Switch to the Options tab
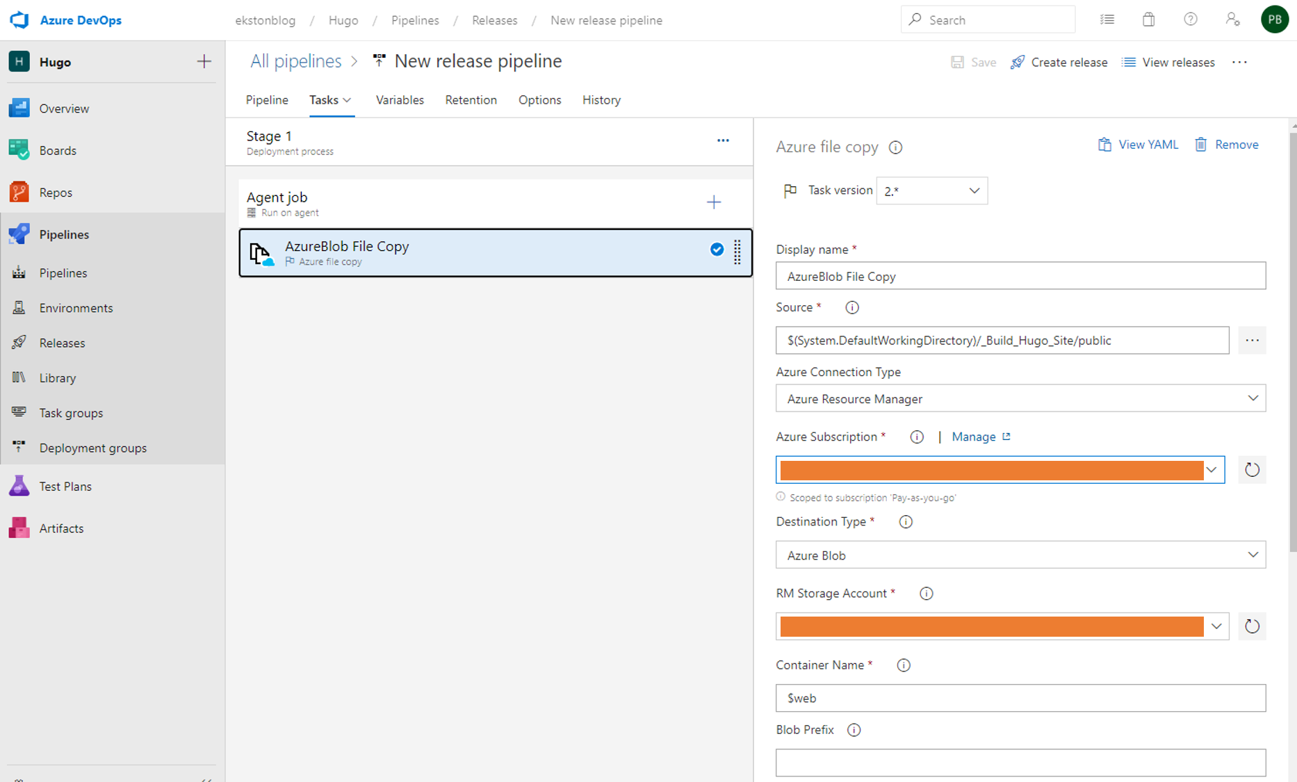The width and height of the screenshot is (1297, 782). click(x=540, y=100)
